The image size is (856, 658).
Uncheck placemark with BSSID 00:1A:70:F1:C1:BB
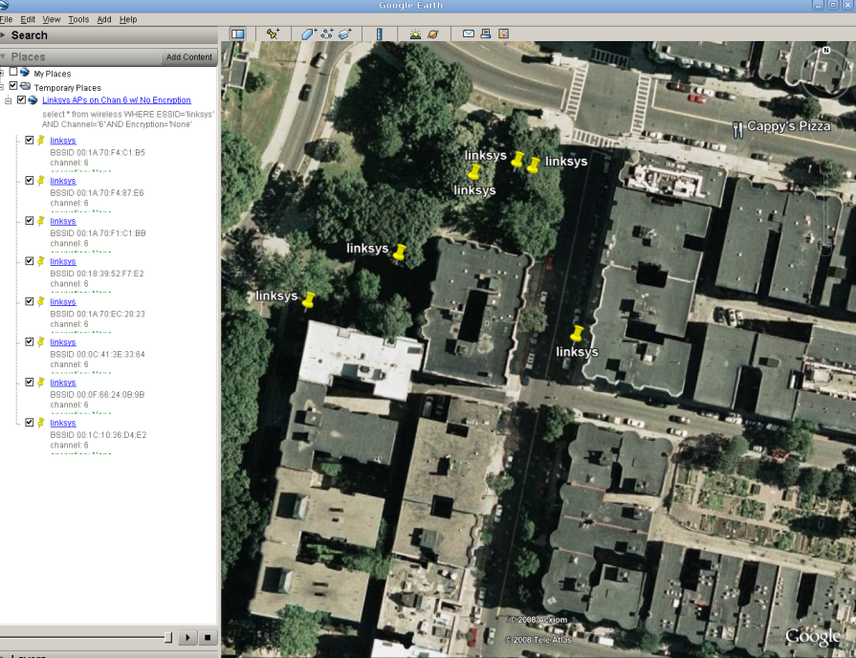coord(30,221)
